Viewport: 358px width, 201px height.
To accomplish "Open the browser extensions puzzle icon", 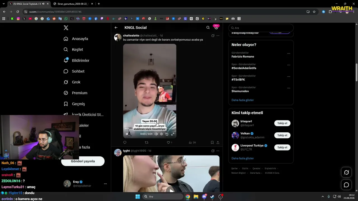I will click(x=330, y=12).
